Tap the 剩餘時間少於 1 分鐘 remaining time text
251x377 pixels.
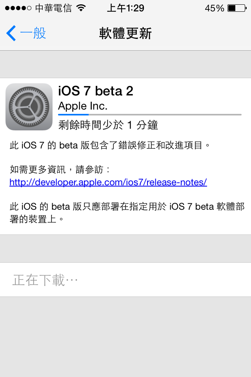tap(108, 125)
